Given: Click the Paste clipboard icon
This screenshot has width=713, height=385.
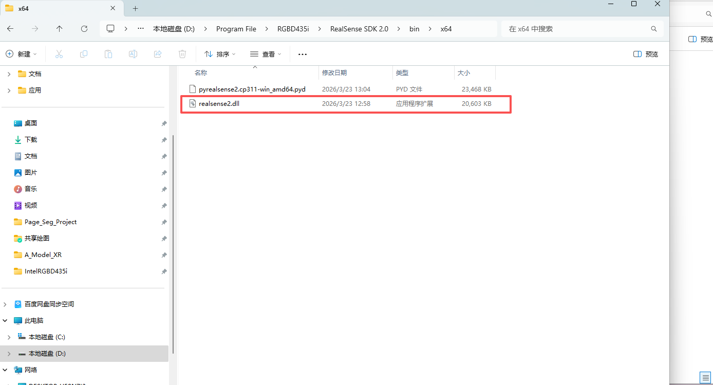Looking at the screenshot, I should click(108, 54).
